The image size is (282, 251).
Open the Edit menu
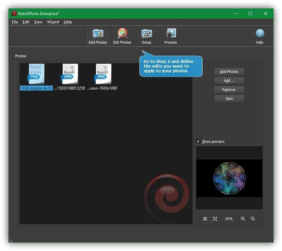pos(26,22)
